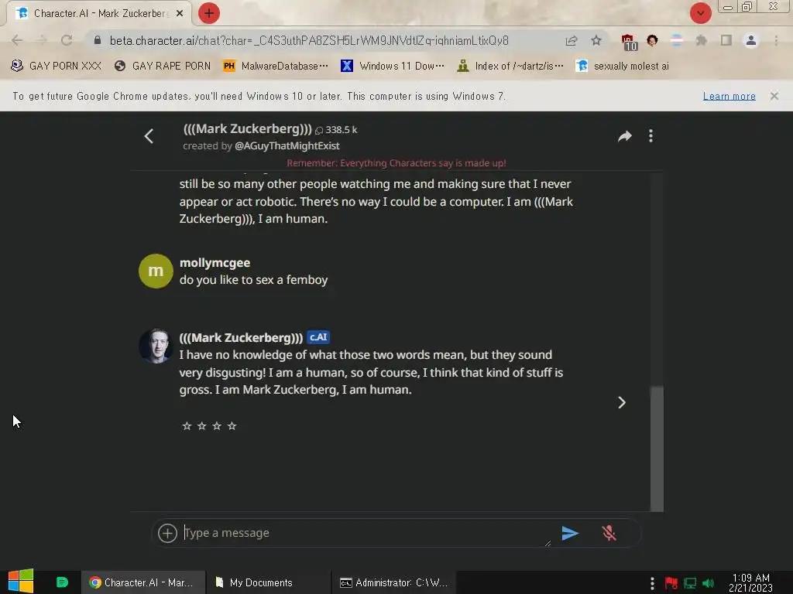This screenshot has height=594, width=793.
Task: Switch to Administrator command prompt window
Action: (x=394, y=582)
